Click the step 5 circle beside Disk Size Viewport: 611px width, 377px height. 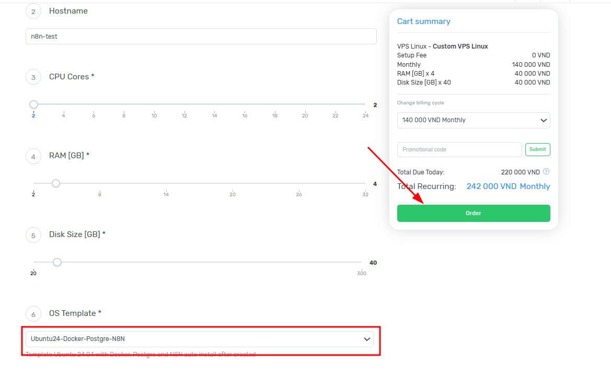(33, 235)
